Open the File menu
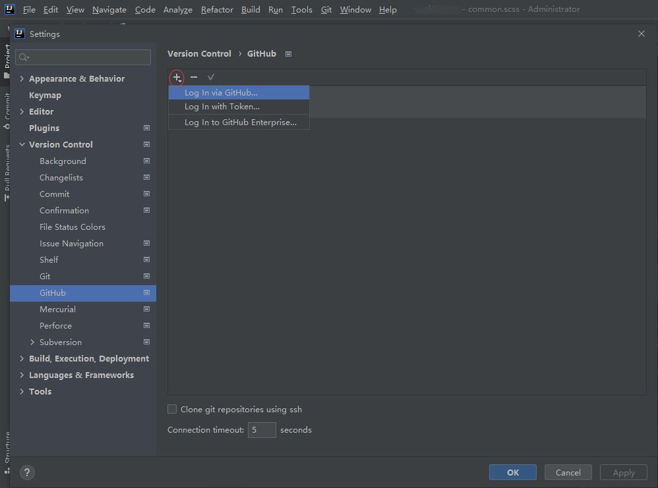Screen dimensions: 658x488 [29, 9]
